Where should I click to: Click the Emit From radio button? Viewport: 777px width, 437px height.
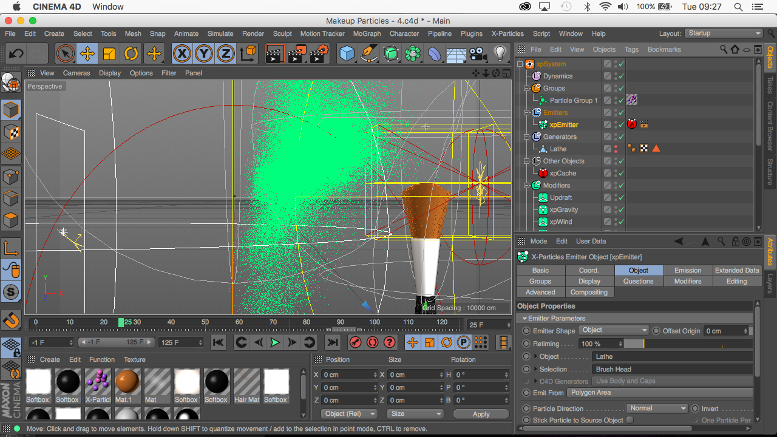click(x=526, y=393)
